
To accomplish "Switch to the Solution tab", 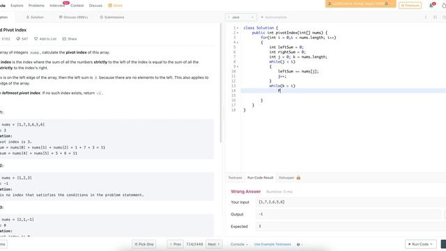I will 35,17.
